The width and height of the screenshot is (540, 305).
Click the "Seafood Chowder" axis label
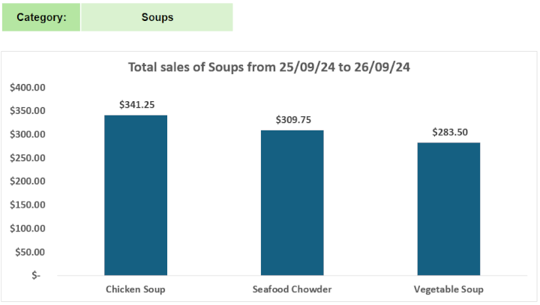[292, 289]
